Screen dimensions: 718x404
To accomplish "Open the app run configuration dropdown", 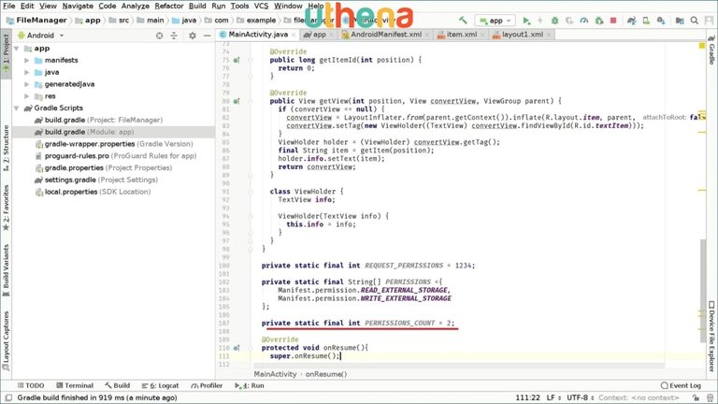I will click(495, 20).
